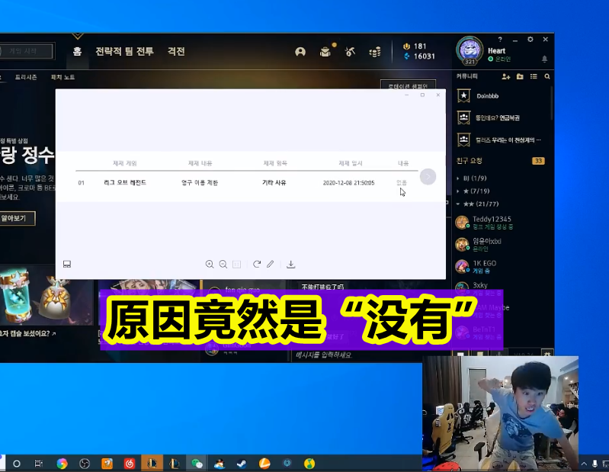This screenshot has height=472, width=609.
Task: Click the 알아보기 button
Action: click(x=14, y=218)
